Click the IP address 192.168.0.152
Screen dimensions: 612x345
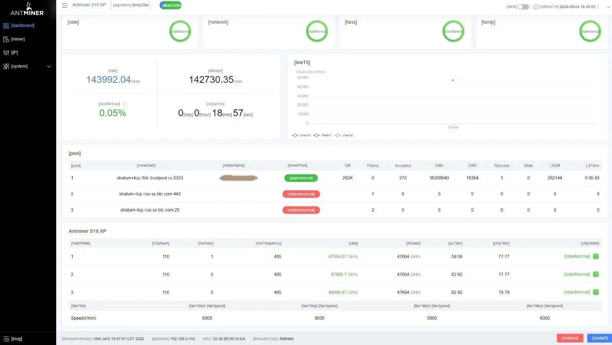click(x=182, y=339)
